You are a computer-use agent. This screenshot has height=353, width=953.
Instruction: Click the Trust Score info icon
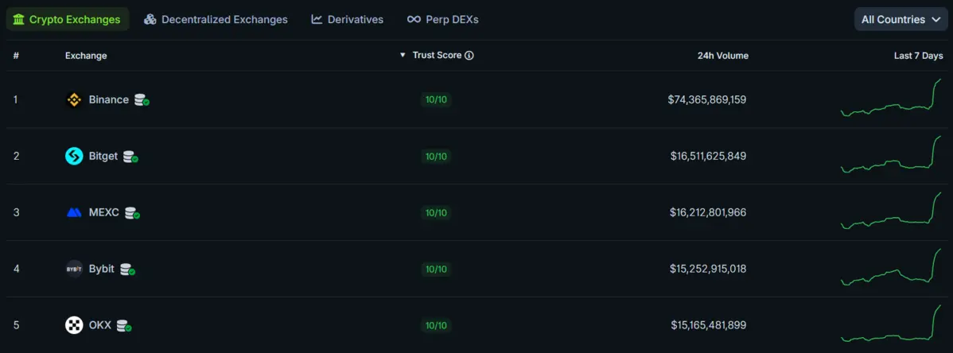click(x=469, y=56)
